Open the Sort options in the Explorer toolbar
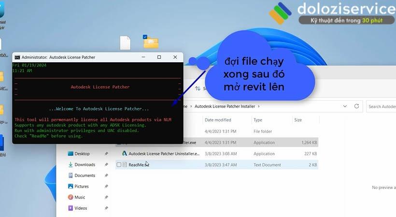This screenshot has height=217, width=396. (198, 89)
